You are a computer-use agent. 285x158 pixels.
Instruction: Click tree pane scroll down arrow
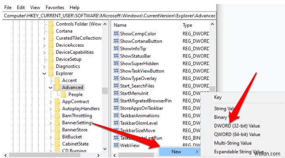(105, 149)
